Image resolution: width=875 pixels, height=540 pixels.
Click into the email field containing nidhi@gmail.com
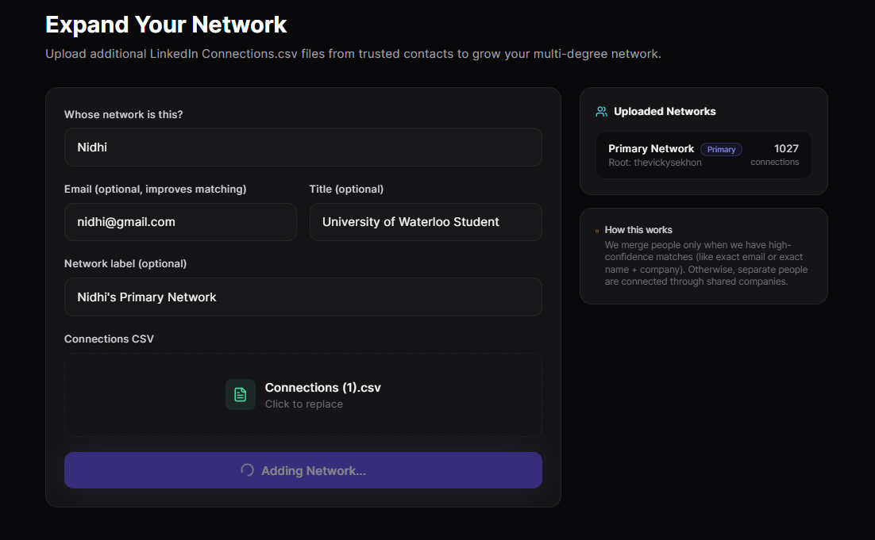[180, 222]
